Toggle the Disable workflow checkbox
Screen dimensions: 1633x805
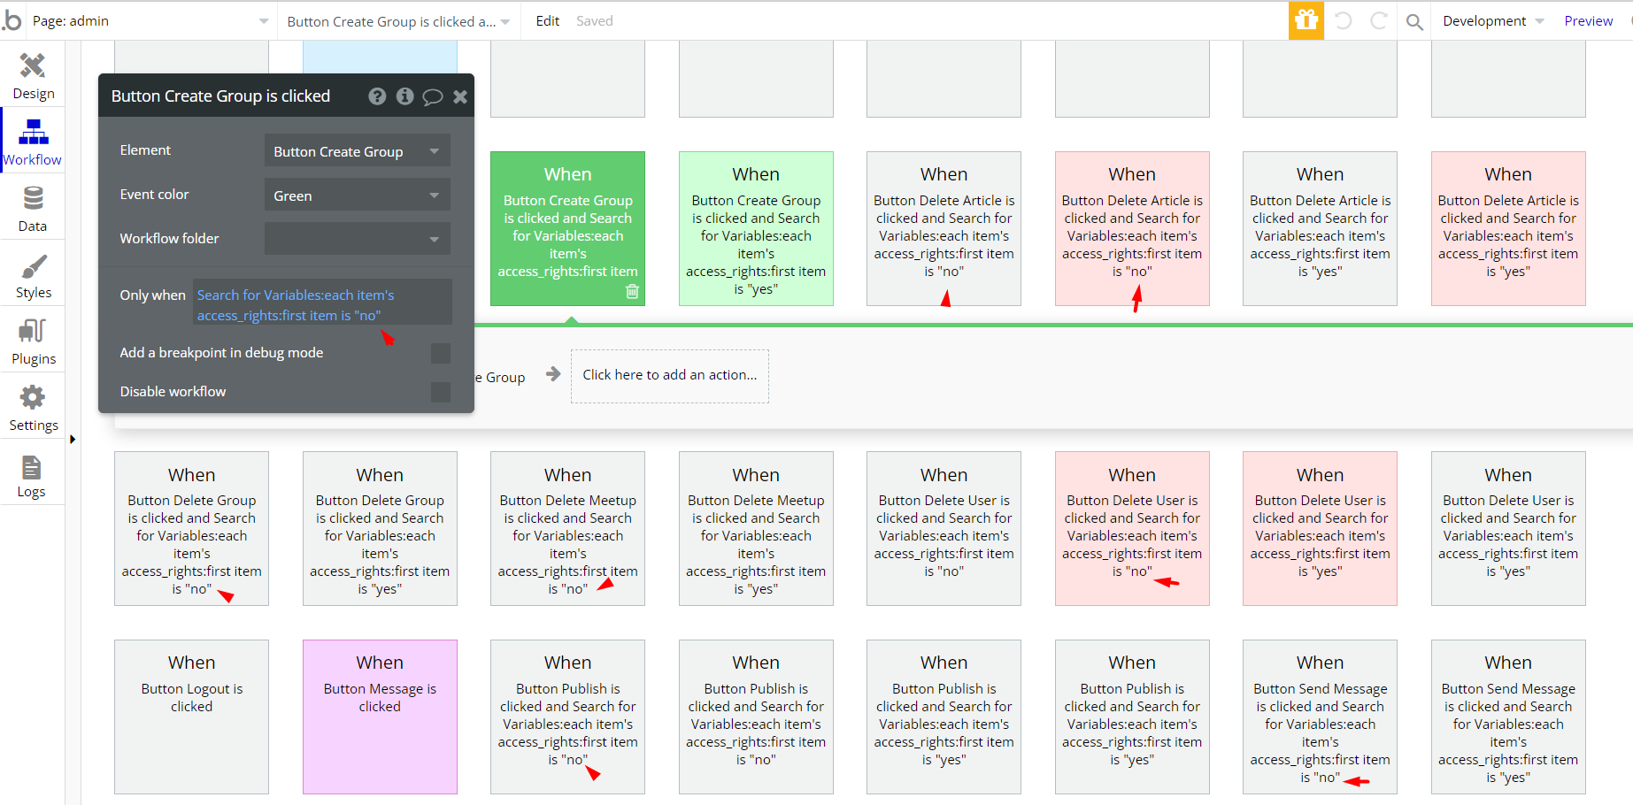pyautogui.click(x=440, y=392)
